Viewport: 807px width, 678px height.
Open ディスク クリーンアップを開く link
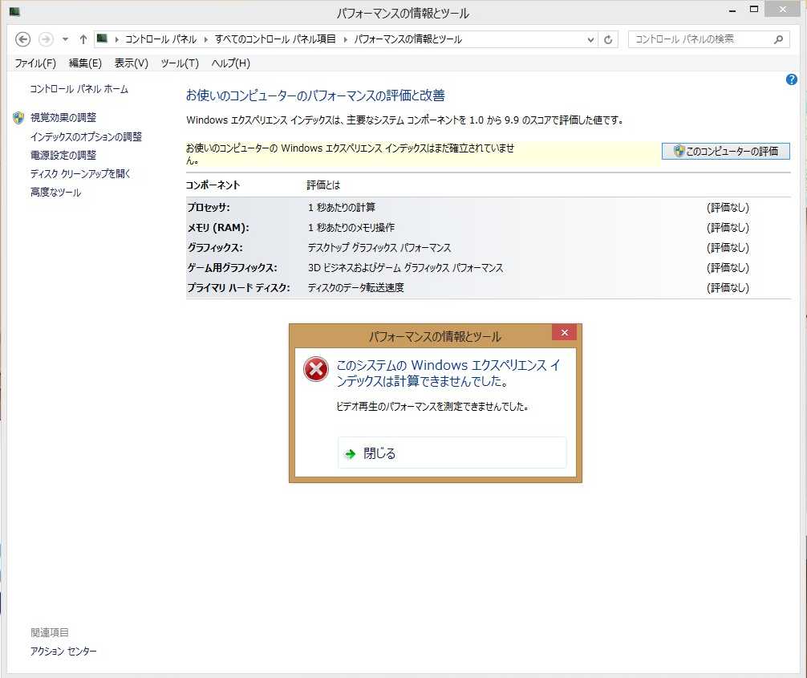pyautogui.click(x=80, y=173)
